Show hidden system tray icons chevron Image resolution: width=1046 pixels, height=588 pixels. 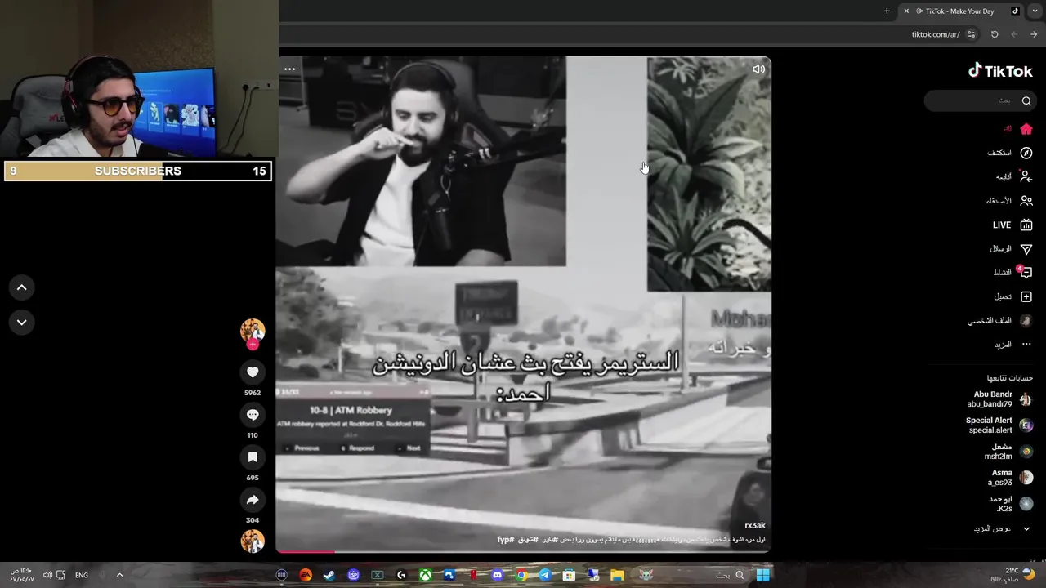119,575
